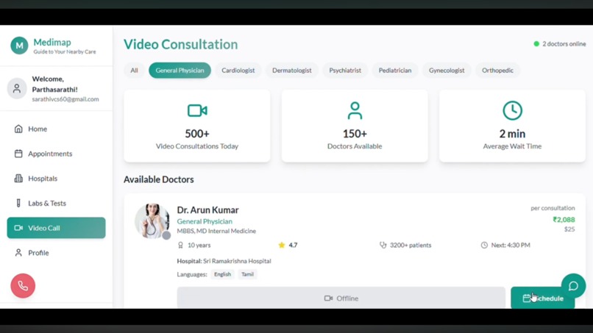This screenshot has width=593, height=333.
Task: Click 'MBBS, MD Internal Medicine' qualification text
Action: [216, 231]
